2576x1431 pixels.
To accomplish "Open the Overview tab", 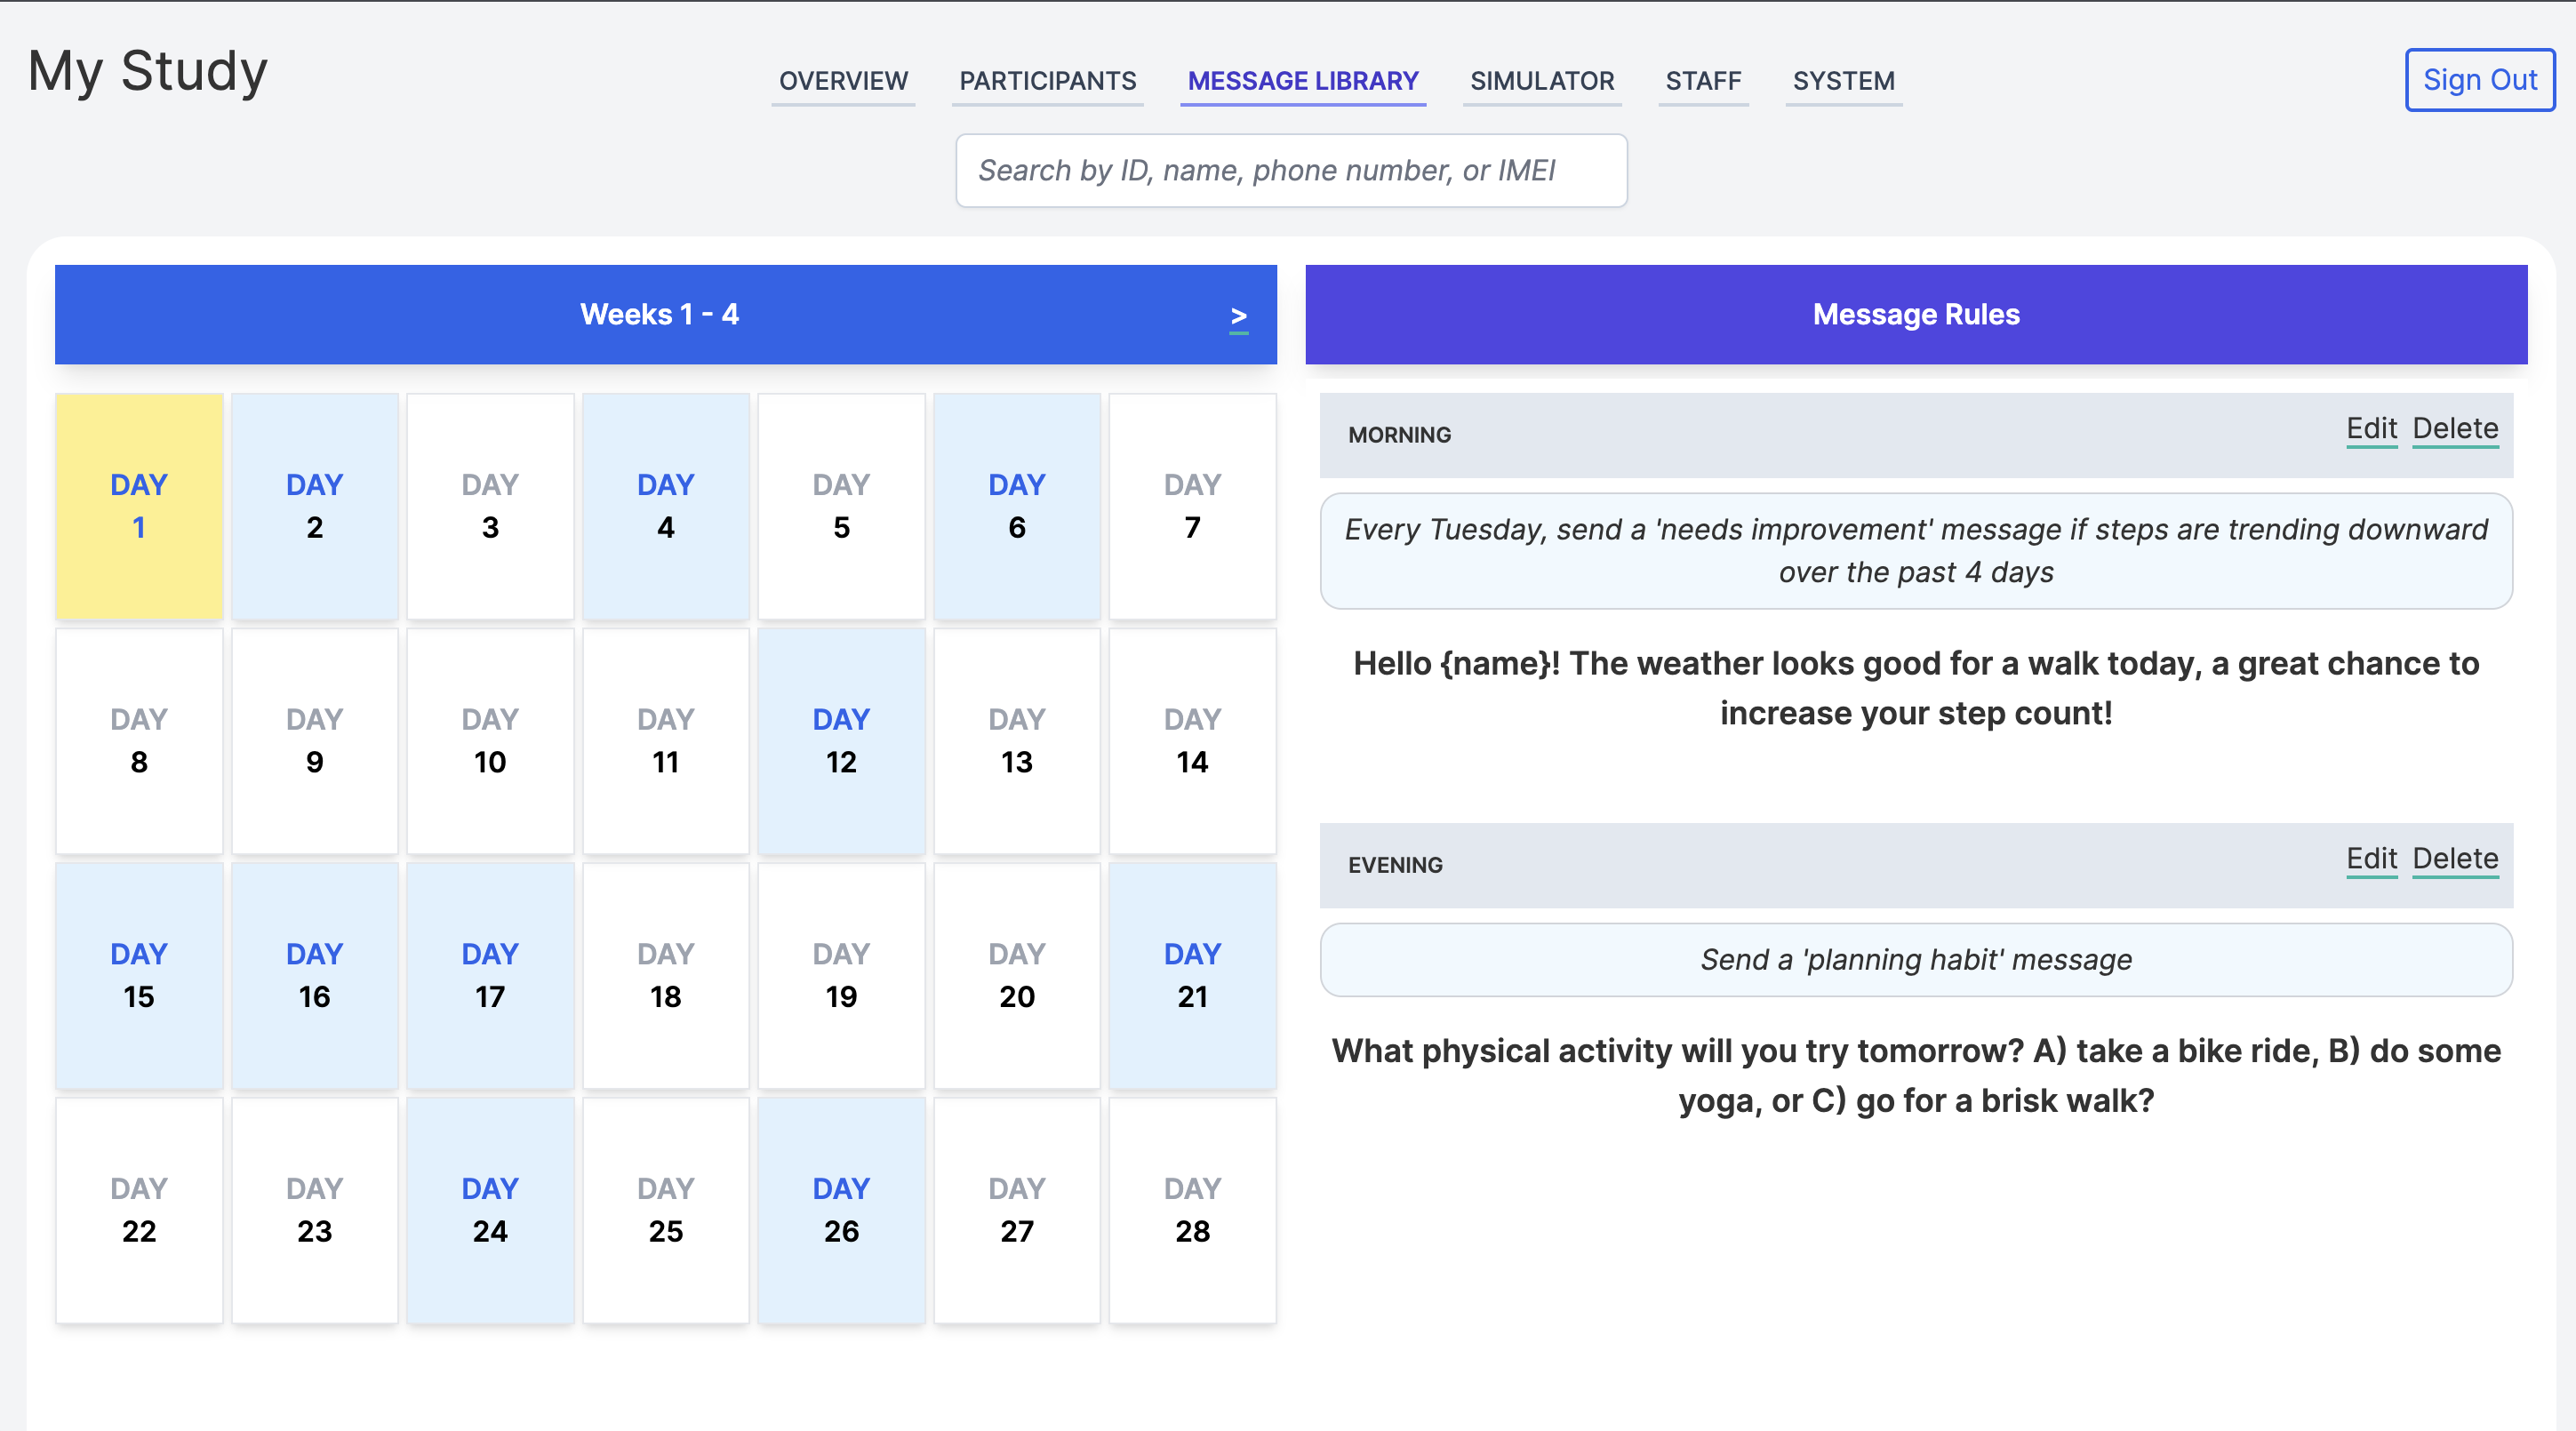I will point(843,81).
